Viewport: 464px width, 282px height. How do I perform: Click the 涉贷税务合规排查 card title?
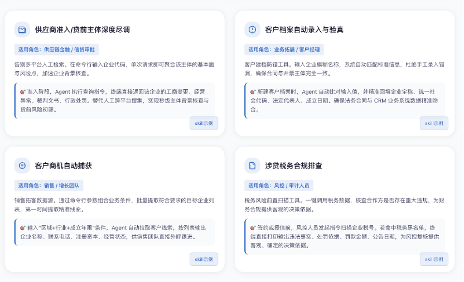[x=293, y=166]
